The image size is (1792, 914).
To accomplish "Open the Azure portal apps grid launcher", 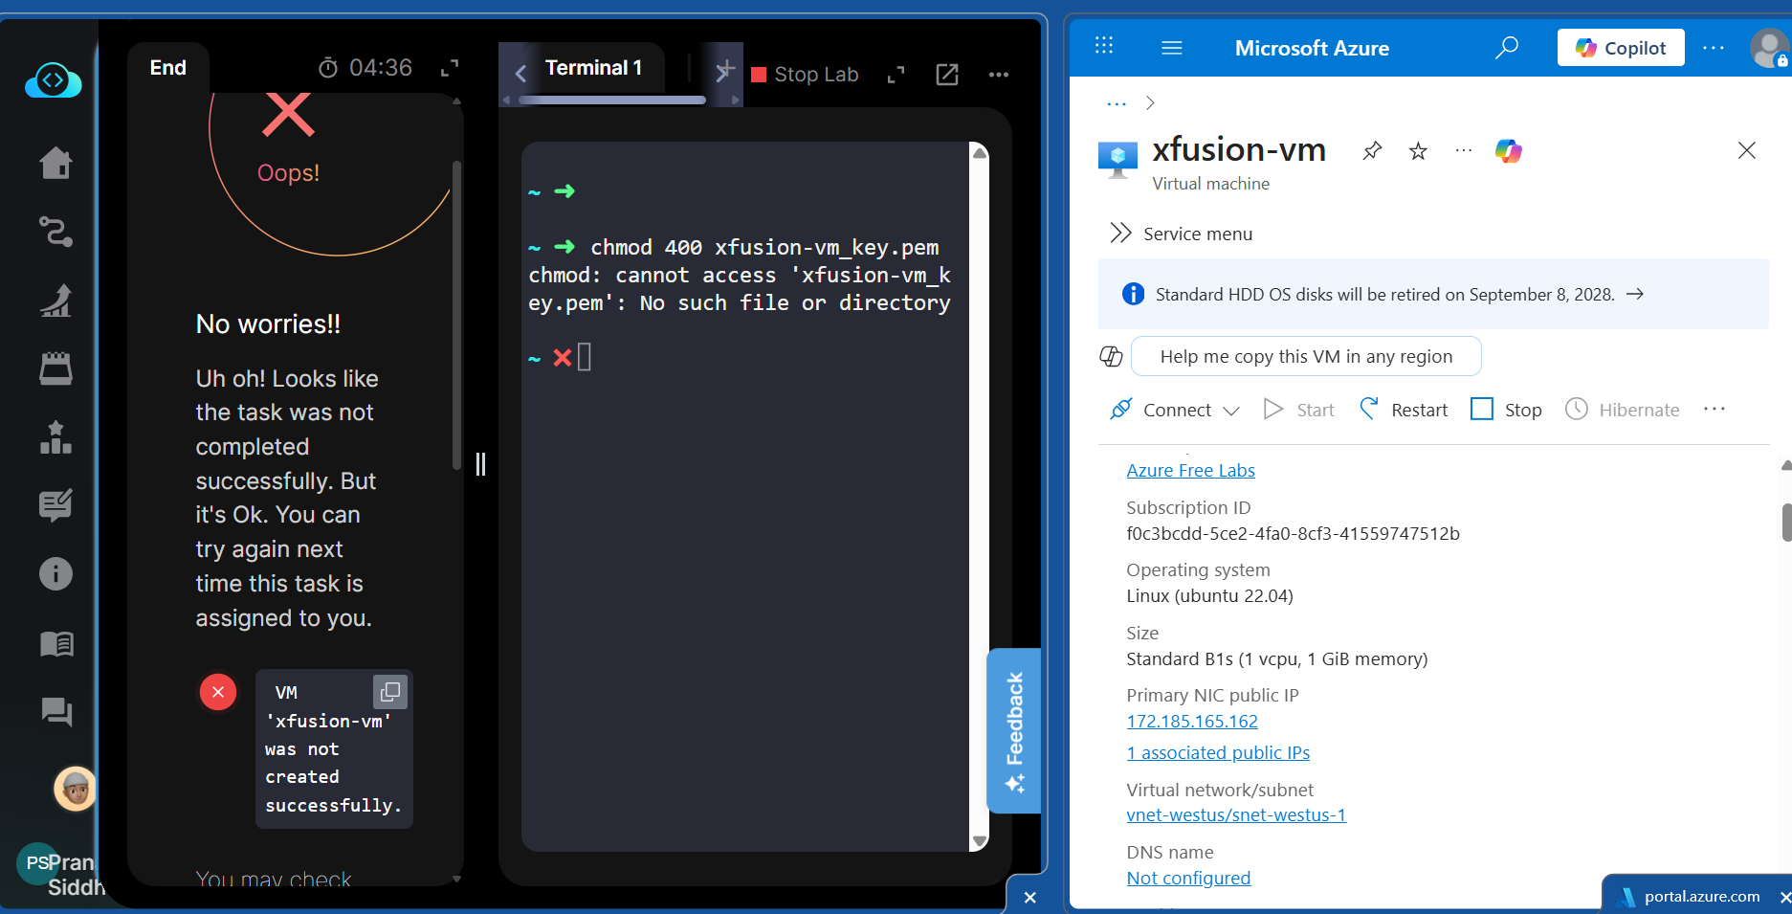I will (x=1104, y=46).
